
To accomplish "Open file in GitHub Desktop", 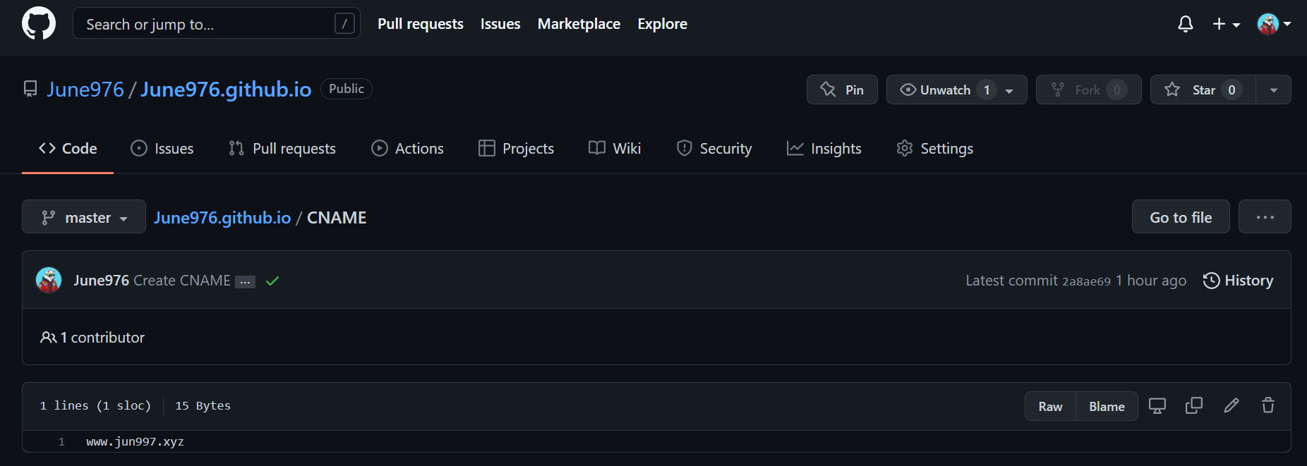I will (x=1157, y=406).
